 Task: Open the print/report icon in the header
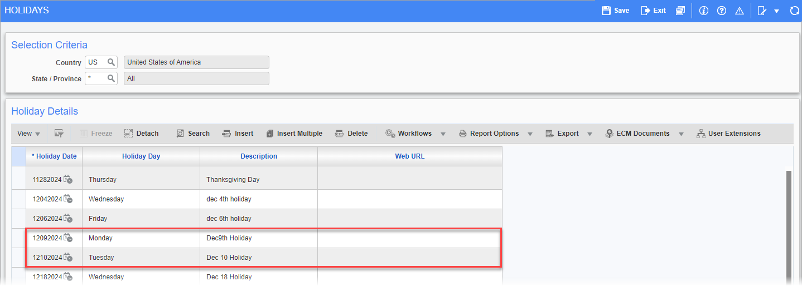[680, 11]
